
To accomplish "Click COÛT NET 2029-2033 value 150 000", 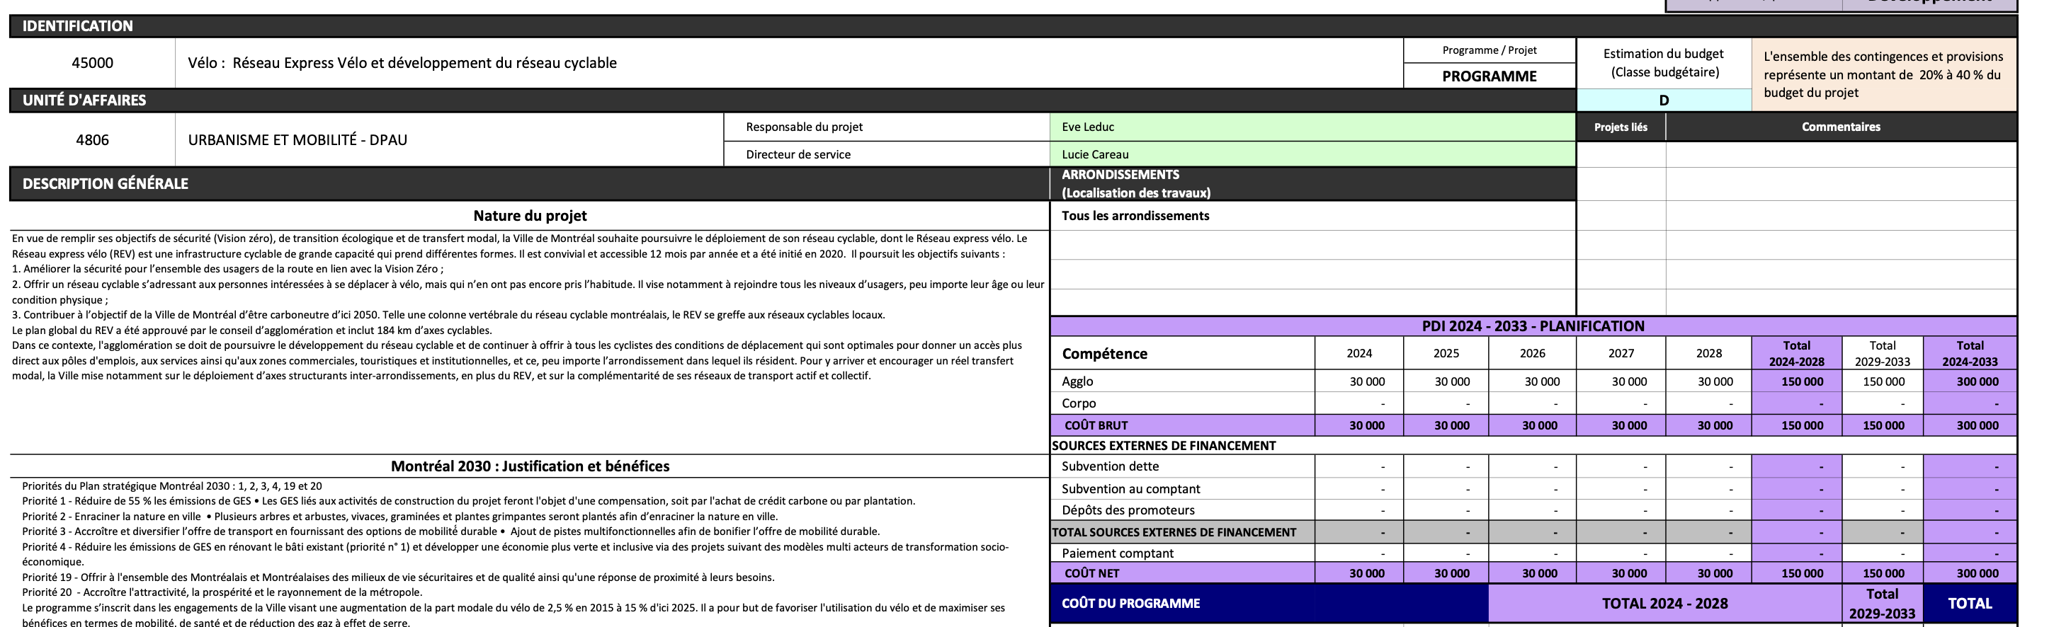I will point(1883,573).
